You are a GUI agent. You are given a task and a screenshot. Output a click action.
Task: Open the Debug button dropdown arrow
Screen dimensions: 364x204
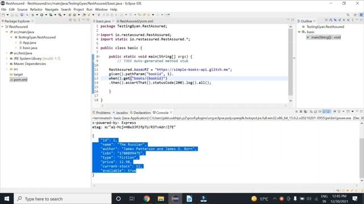(37, 15)
